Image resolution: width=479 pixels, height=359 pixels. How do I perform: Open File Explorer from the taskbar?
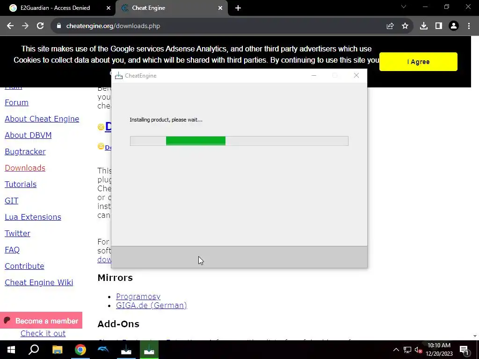[x=57, y=350]
